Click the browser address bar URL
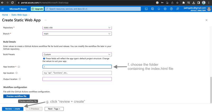Image resolution: width=212 pixels, height=112 pixels. point(45,3)
